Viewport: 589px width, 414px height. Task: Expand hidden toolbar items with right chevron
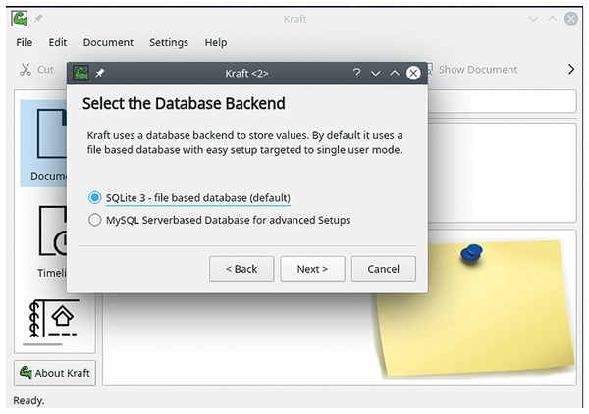[571, 69]
